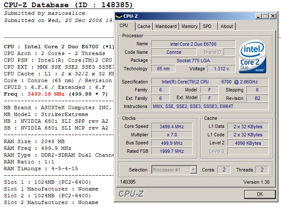
Task: Click the empty Level 3 cache field
Action: (248, 151)
